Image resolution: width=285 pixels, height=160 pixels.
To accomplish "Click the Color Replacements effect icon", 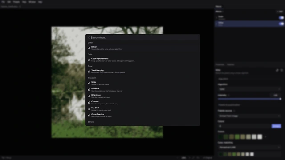I will 89,60.
